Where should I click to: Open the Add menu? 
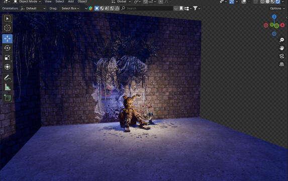(x=71, y=2)
